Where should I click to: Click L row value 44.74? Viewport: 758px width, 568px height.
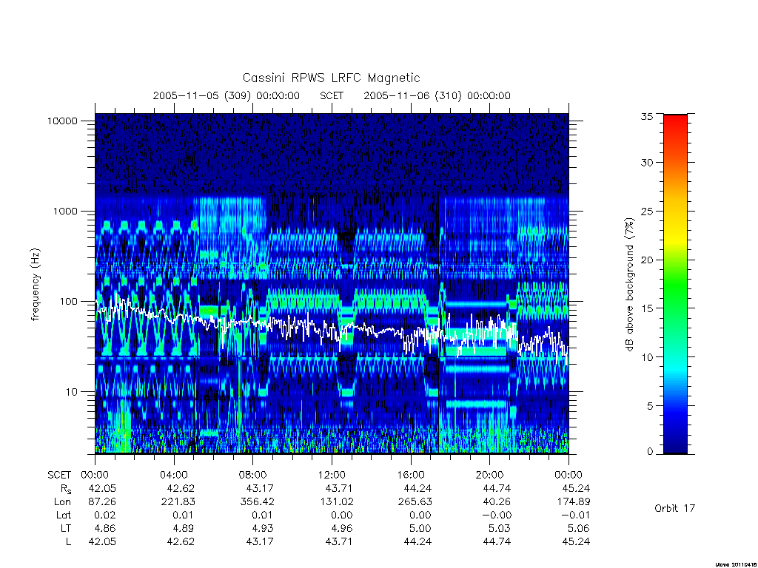(497, 542)
